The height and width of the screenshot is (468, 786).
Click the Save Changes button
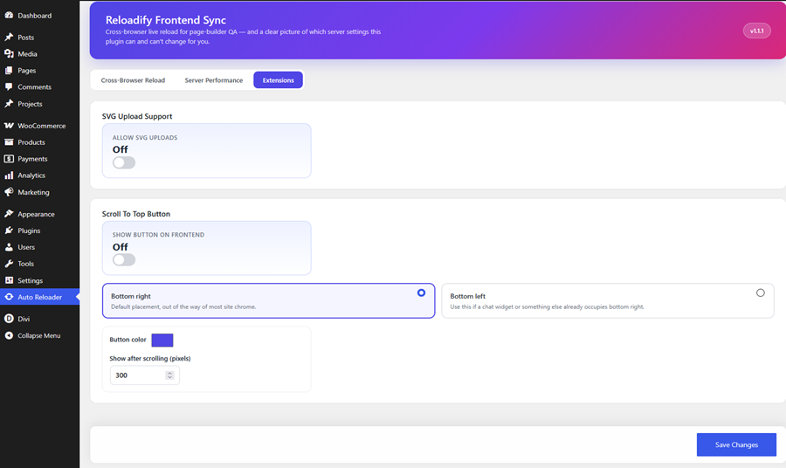click(x=736, y=444)
